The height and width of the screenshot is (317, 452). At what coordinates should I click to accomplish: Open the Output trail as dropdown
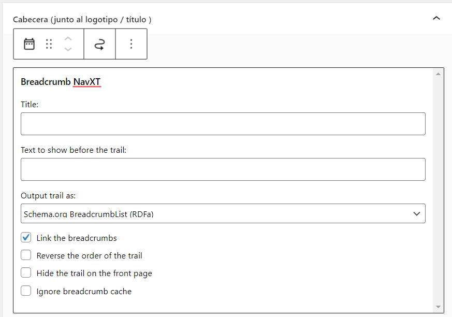pos(223,214)
